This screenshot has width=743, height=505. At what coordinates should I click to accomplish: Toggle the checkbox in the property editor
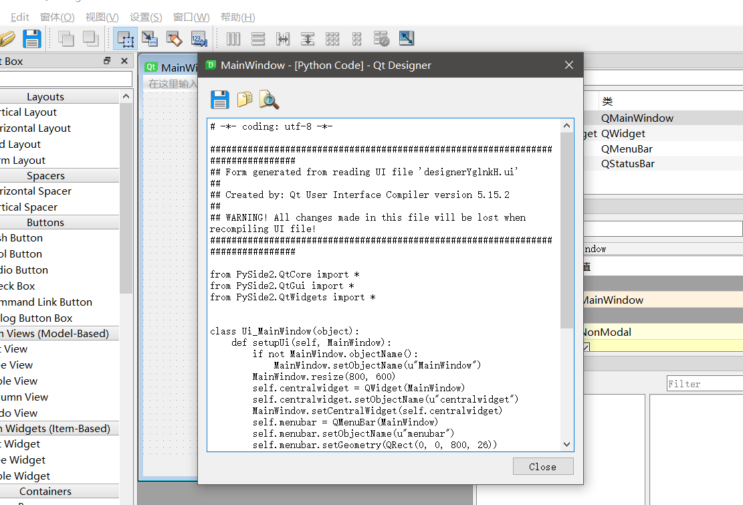point(586,346)
